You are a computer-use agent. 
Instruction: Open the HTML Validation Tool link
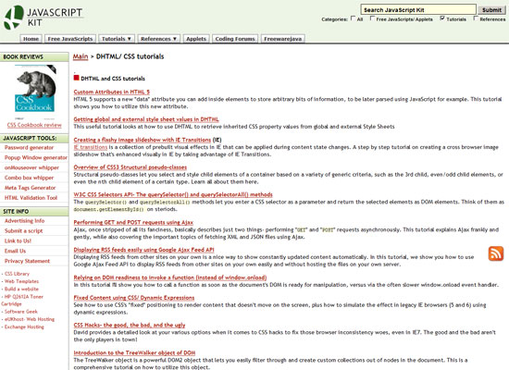[x=31, y=198]
